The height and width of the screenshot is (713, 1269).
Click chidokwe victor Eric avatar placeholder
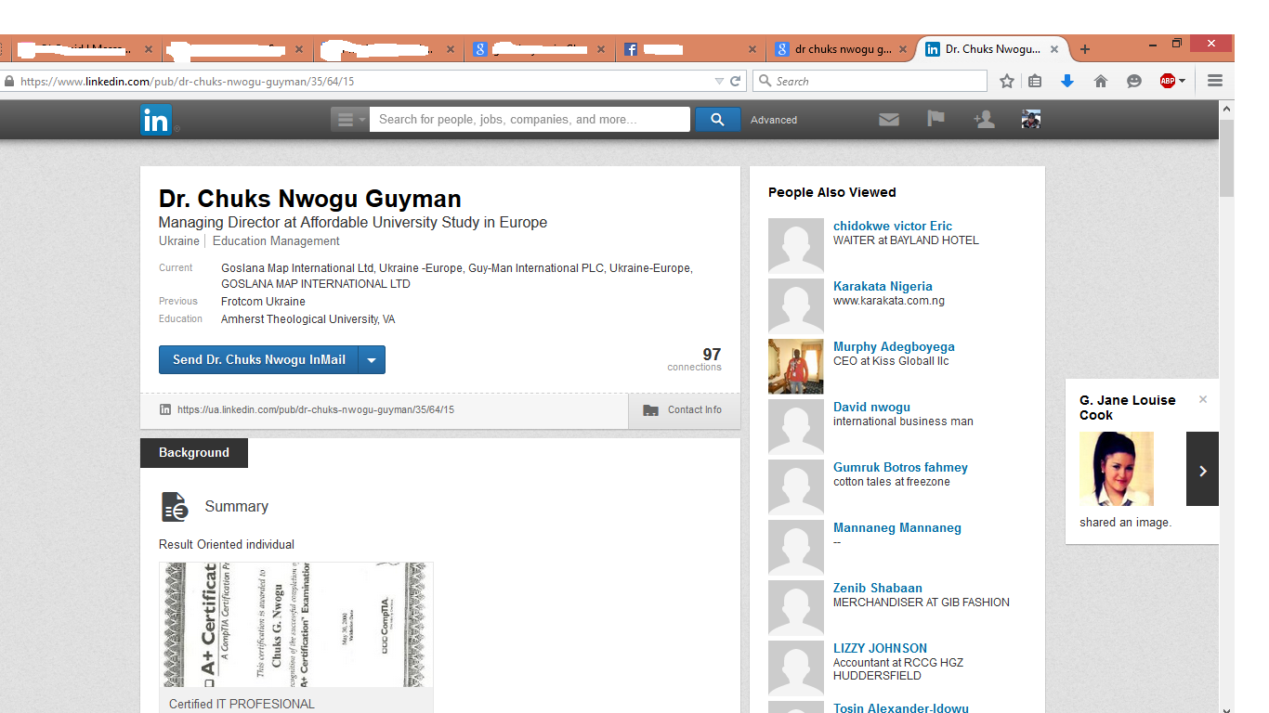pos(796,246)
